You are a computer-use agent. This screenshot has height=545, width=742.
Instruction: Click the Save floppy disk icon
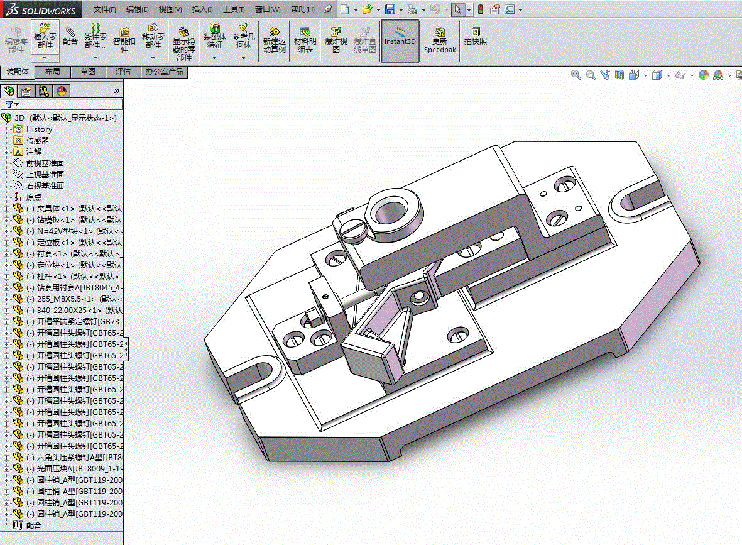pyautogui.click(x=390, y=9)
